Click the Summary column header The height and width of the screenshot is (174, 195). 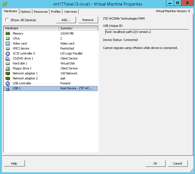[x=78, y=28]
